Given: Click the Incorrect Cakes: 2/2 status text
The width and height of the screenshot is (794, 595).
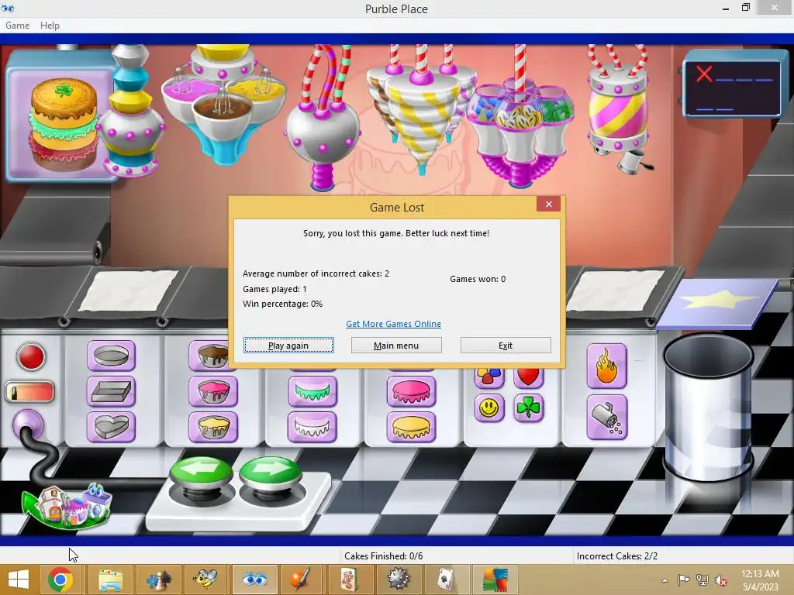Looking at the screenshot, I should click(616, 556).
